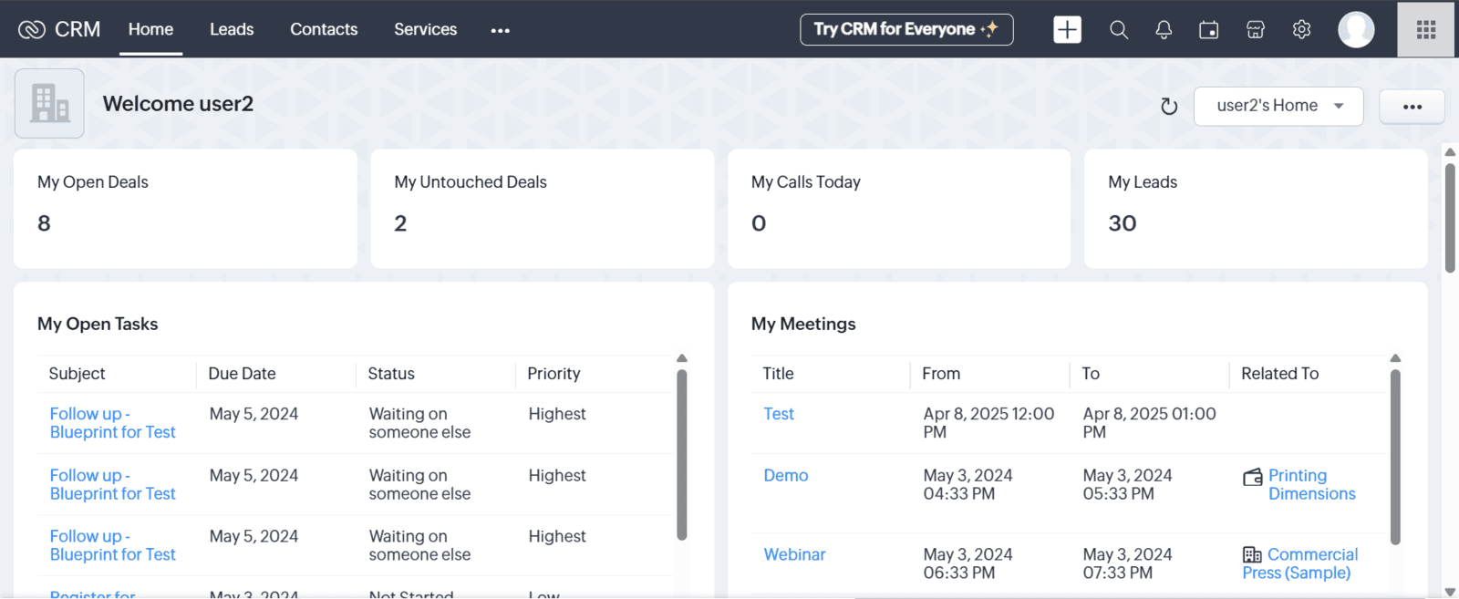Screen dimensions: 1459x599
Task: Click the To column header in Meetings
Action: click(1091, 374)
